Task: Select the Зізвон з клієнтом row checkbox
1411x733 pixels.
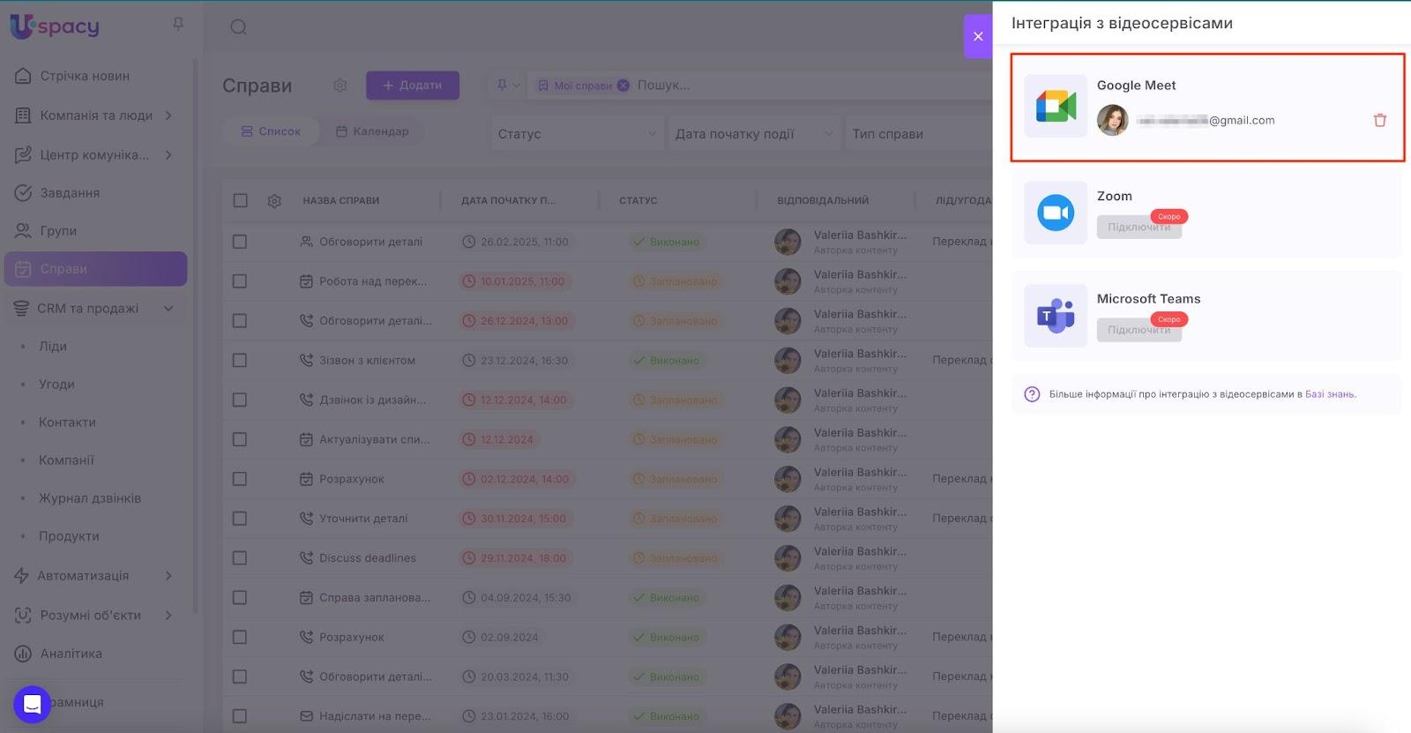Action: [x=240, y=360]
